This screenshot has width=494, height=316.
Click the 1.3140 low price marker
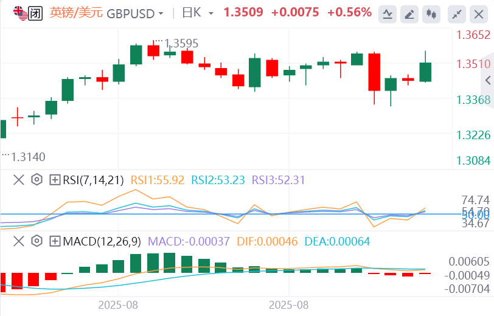click(x=28, y=157)
